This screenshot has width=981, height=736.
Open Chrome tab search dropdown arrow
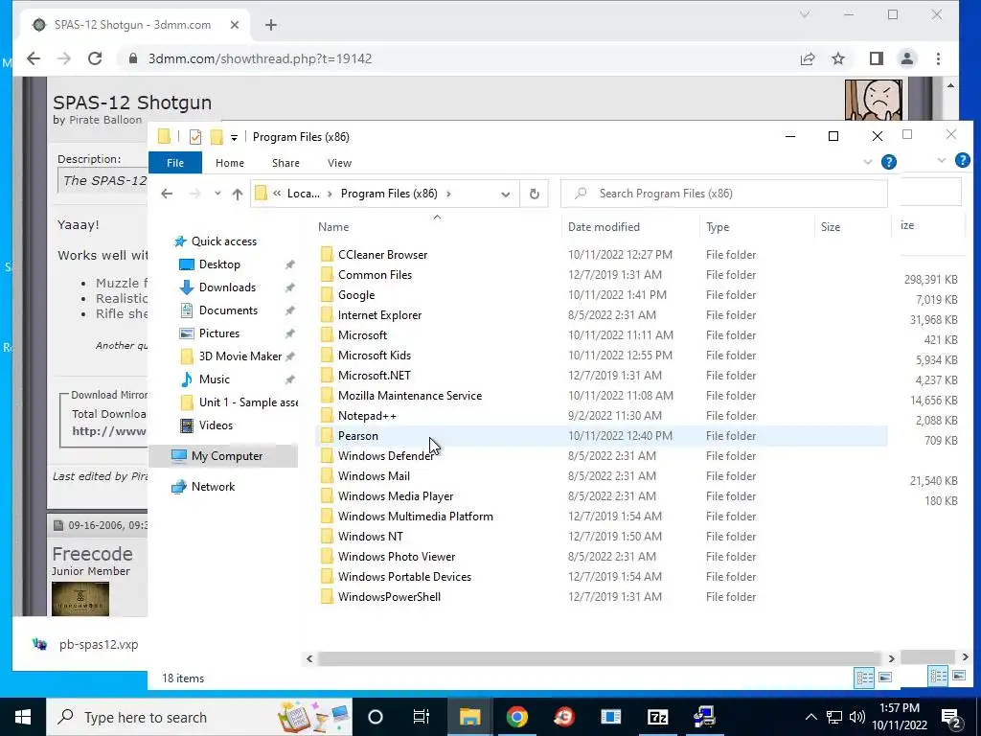coord(805,14)
